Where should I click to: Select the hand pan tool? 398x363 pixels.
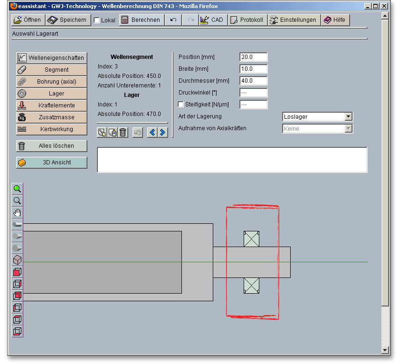pos(18,212)
